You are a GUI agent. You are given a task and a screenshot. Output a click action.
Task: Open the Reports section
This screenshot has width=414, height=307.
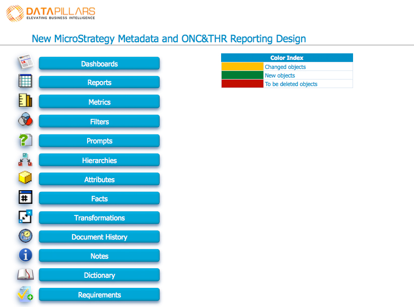(x=99, y=83)
